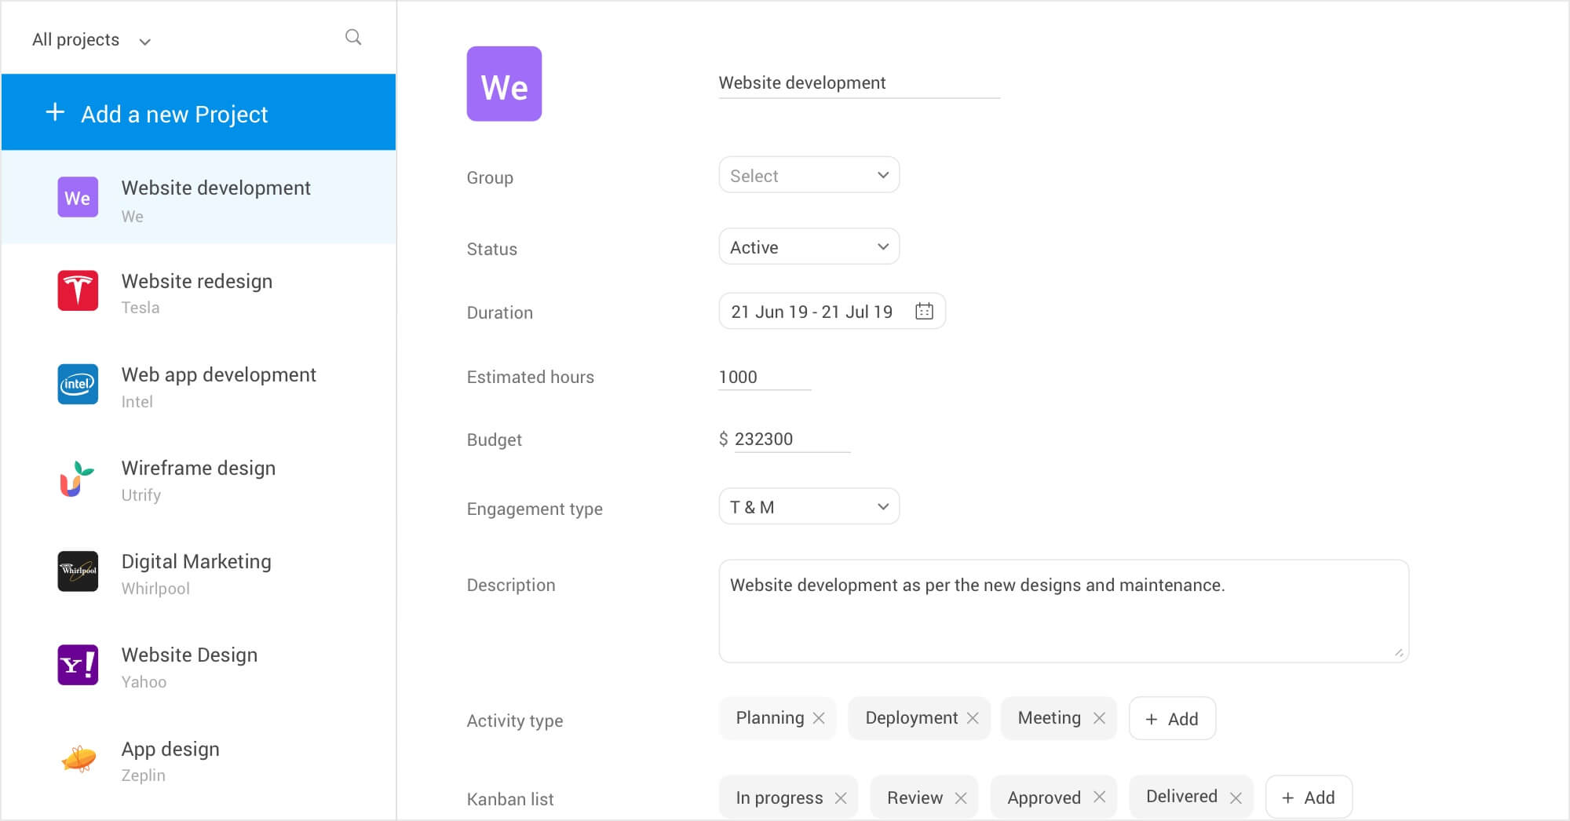Add a new kanban list item
The width and height of the screenshot is (1570, 821).
1309,797
